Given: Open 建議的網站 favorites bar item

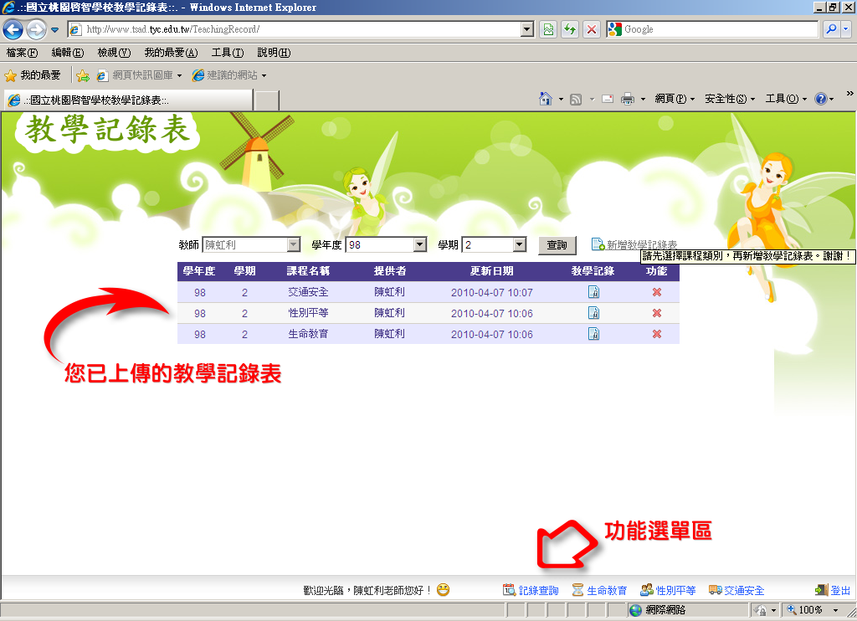Looking at the screenshot, I should [229, 75].
